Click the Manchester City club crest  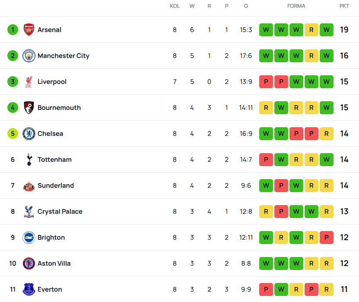29,56
